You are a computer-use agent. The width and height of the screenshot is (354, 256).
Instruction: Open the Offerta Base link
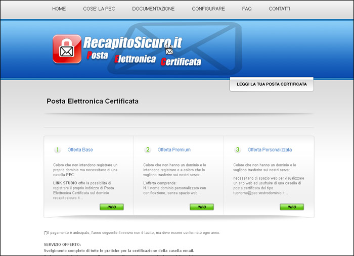click(x=80, y=149)
